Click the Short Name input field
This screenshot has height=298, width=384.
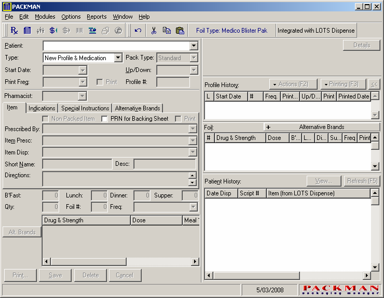pos(77,164)
